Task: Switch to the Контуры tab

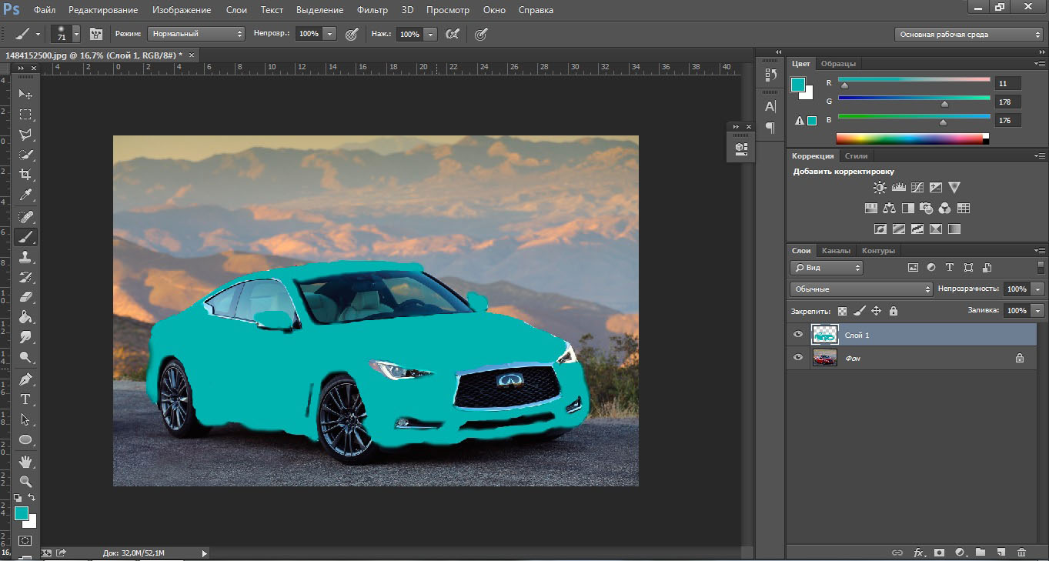Action: 878,250
